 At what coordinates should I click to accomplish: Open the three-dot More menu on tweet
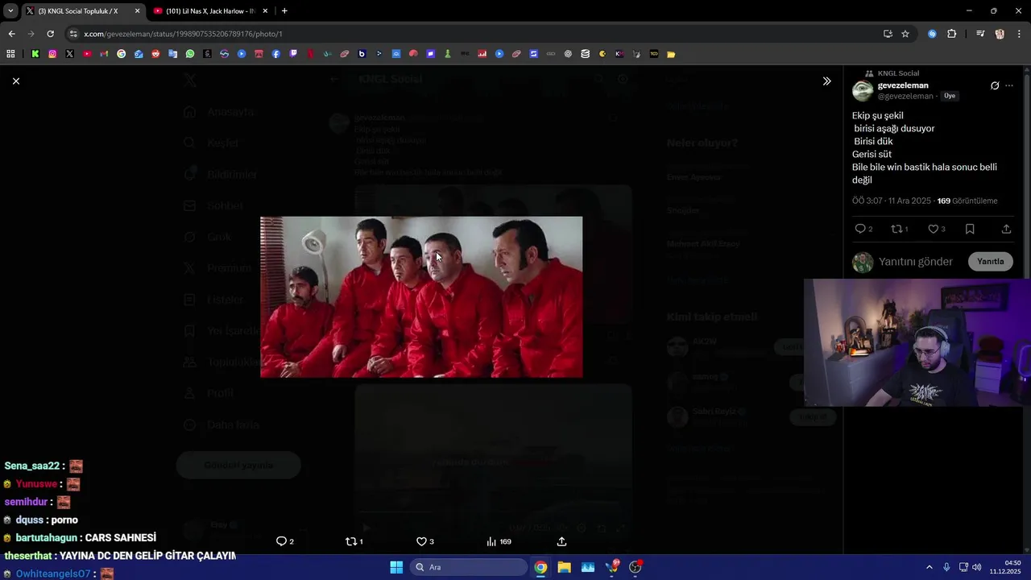(1009, 85)
